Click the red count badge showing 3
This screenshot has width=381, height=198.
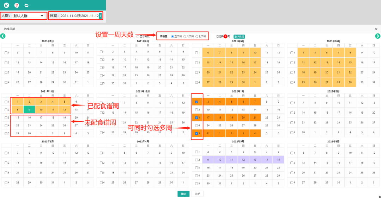[225, 37]
